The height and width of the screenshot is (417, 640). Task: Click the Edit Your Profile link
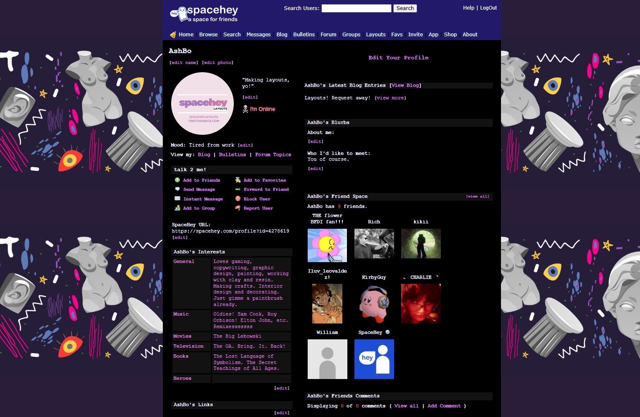pyautogui.click(x=398, y=58)
